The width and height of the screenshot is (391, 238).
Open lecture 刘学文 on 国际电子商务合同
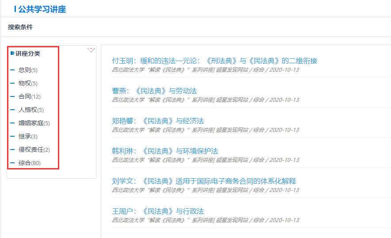pos(204,181)
